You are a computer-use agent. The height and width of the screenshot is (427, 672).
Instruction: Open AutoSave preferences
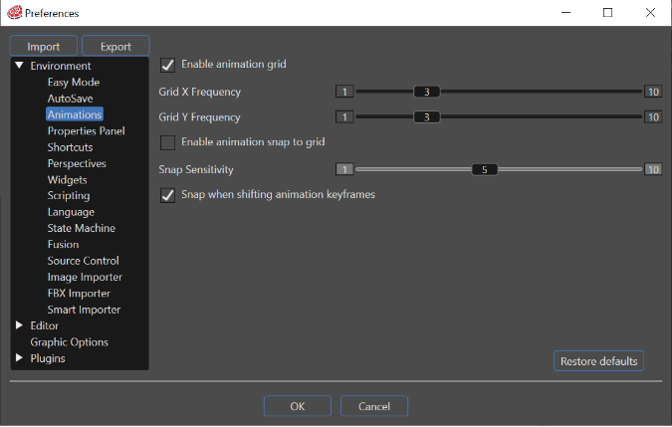pos(71,99)
